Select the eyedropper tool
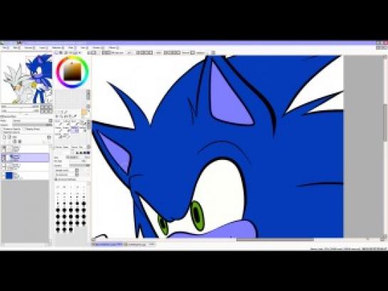 click(75, 116)
